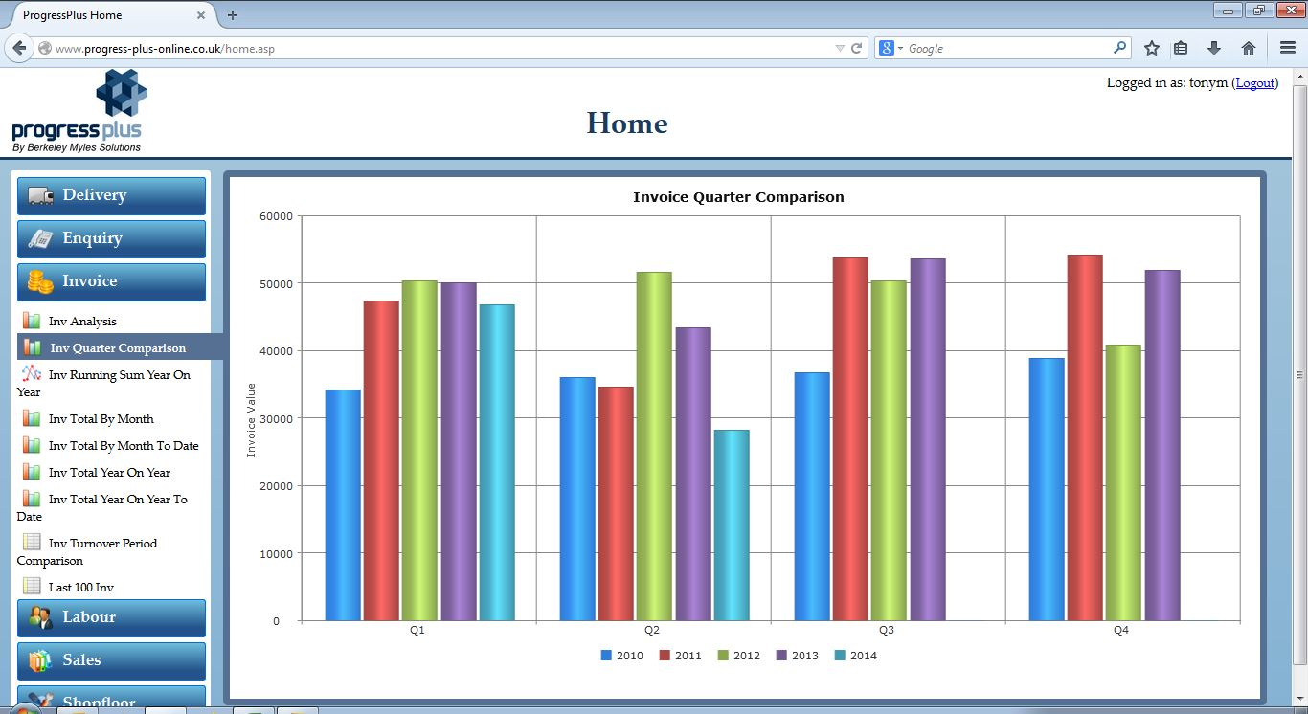
Task: Click the 2013 bar in Q2
Action: click(x=693, y=474)
